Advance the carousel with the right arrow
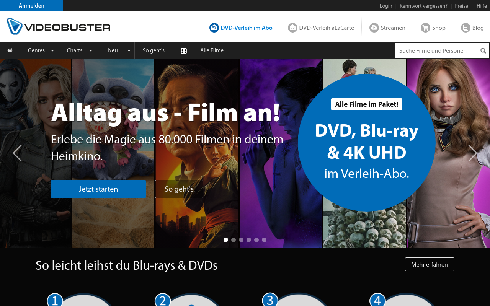 (473, 153)
